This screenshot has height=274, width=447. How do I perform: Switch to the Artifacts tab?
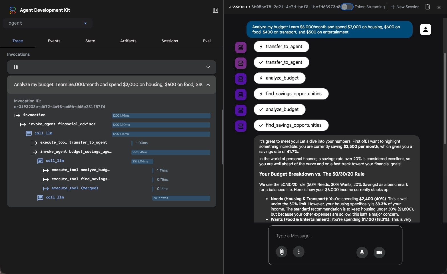[128, 41]
